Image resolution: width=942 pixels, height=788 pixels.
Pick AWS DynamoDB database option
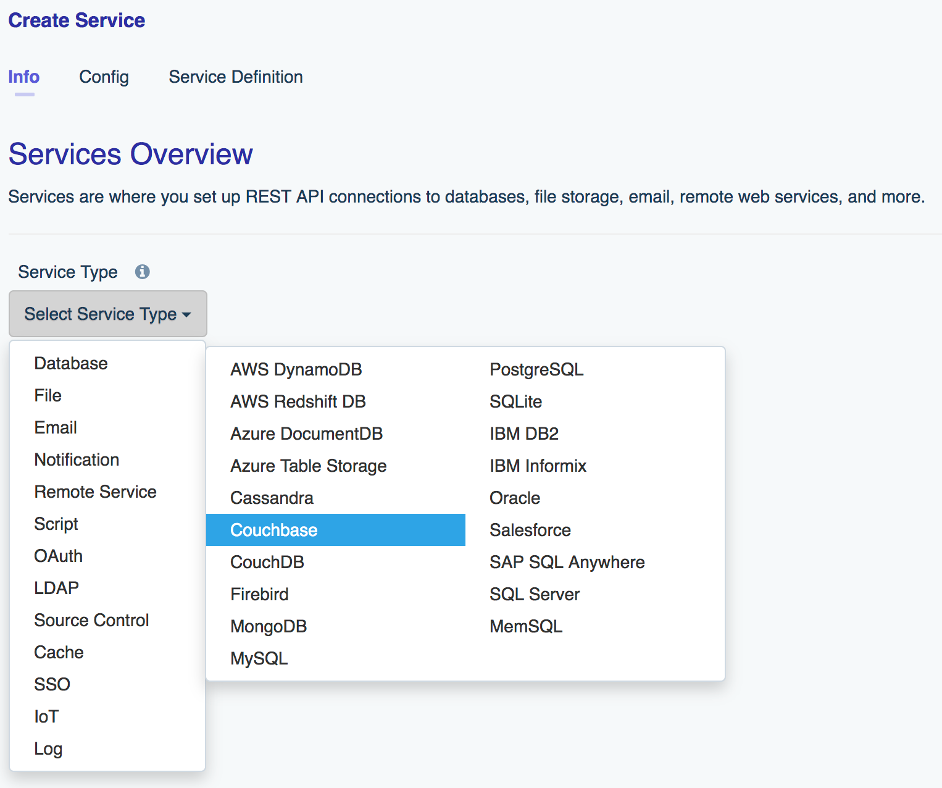[336, 369]
